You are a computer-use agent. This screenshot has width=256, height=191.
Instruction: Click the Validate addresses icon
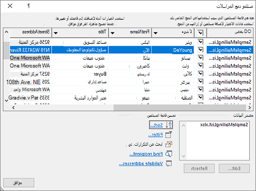(168, 163)
